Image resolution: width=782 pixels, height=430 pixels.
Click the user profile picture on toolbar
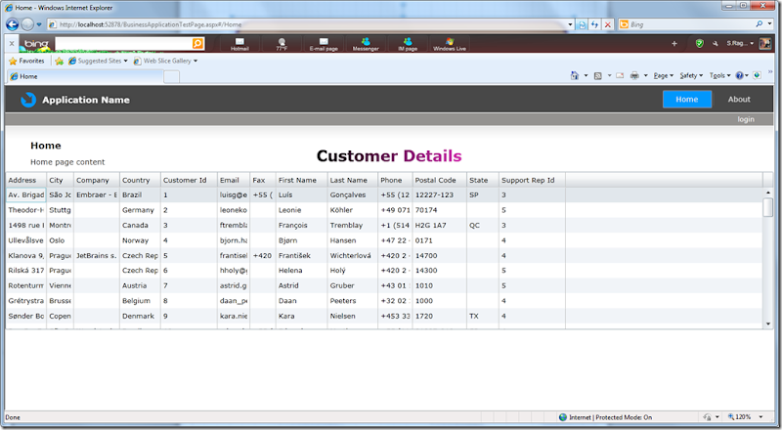(x=765, y=44)
